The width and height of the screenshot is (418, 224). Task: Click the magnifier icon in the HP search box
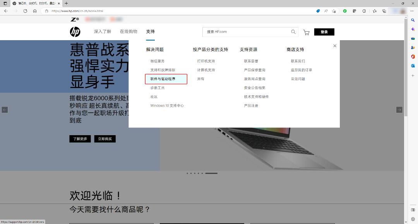(x=293, y=32)
